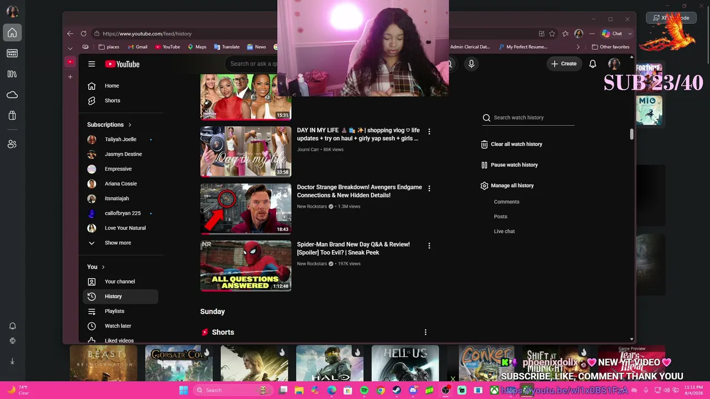Open Live chat history link
Viewport: 710px width, 399px height.
[504, 231]
